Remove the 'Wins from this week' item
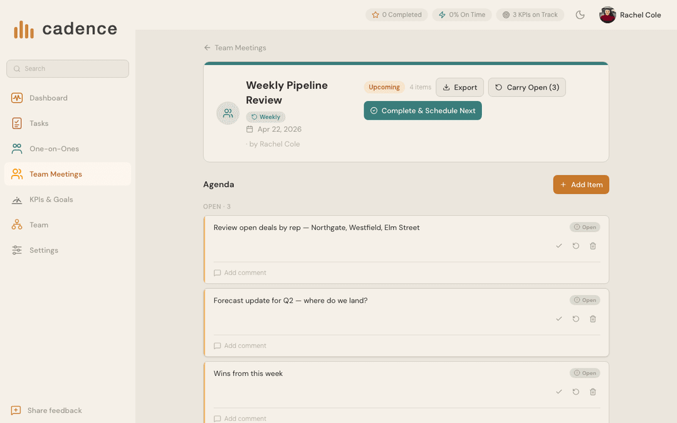677x423 pixels. click(593, 392)
